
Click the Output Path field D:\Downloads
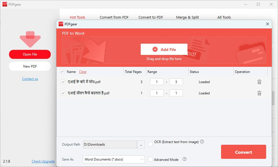click(x=110, y=144)
